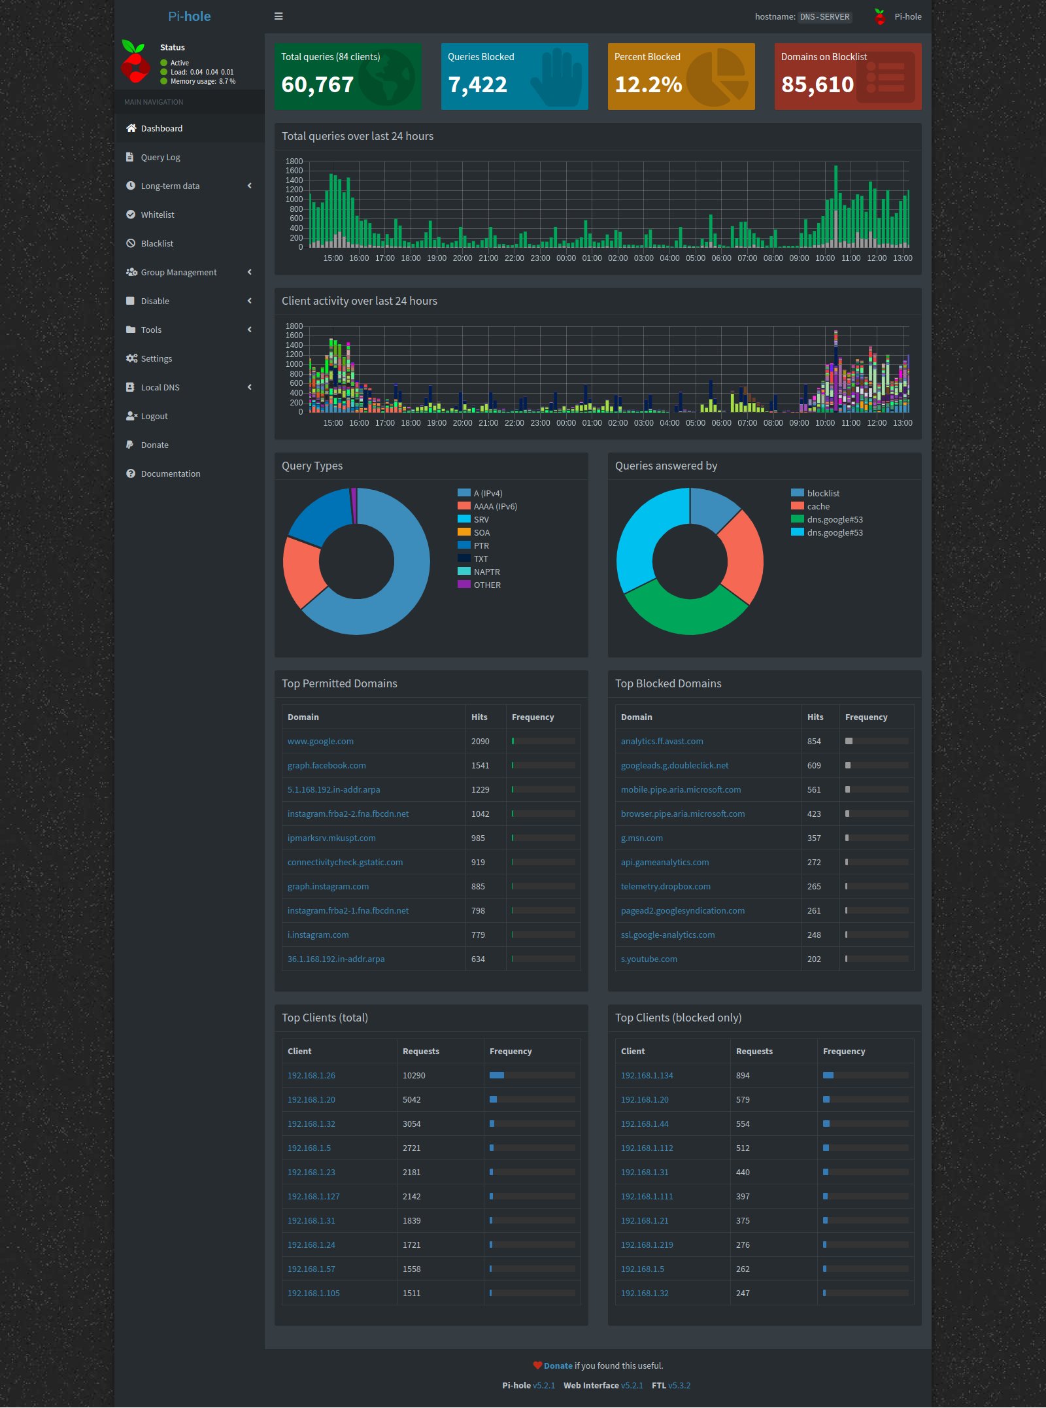Click the cache color swatch in legend
This screenshot has height=1408, width=1046.
797,506
